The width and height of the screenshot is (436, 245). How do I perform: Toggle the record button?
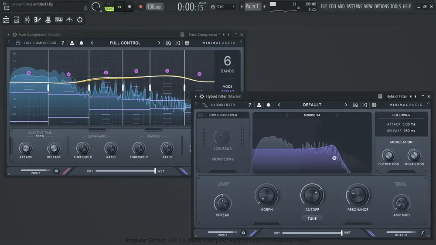(x=140, y=7)
